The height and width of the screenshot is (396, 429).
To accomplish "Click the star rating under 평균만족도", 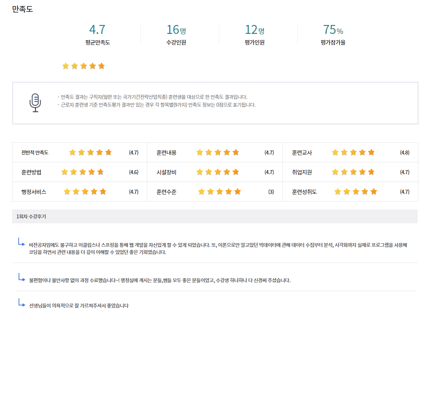I will [83, 66].
